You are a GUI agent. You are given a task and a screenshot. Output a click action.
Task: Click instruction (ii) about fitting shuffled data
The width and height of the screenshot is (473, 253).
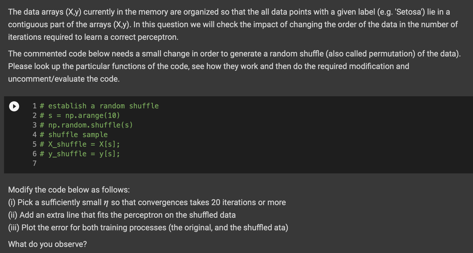122,215
